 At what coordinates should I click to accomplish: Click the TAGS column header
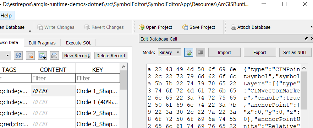(x=9, y=70)
